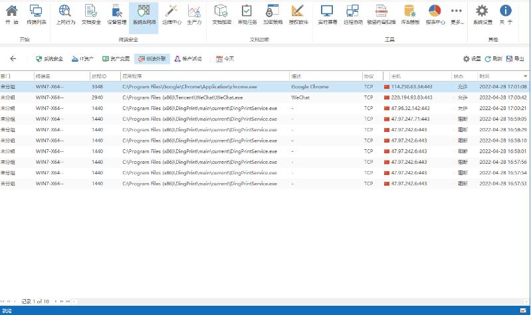This screenshot has height=315, width=531.
Task: Open 系统设置 gear in ribbon
Action: pyautogui.click(x=482, y=14)
